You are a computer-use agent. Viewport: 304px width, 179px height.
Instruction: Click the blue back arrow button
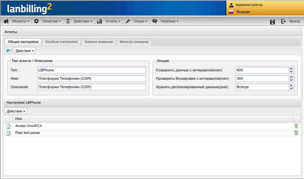(8, 51)
